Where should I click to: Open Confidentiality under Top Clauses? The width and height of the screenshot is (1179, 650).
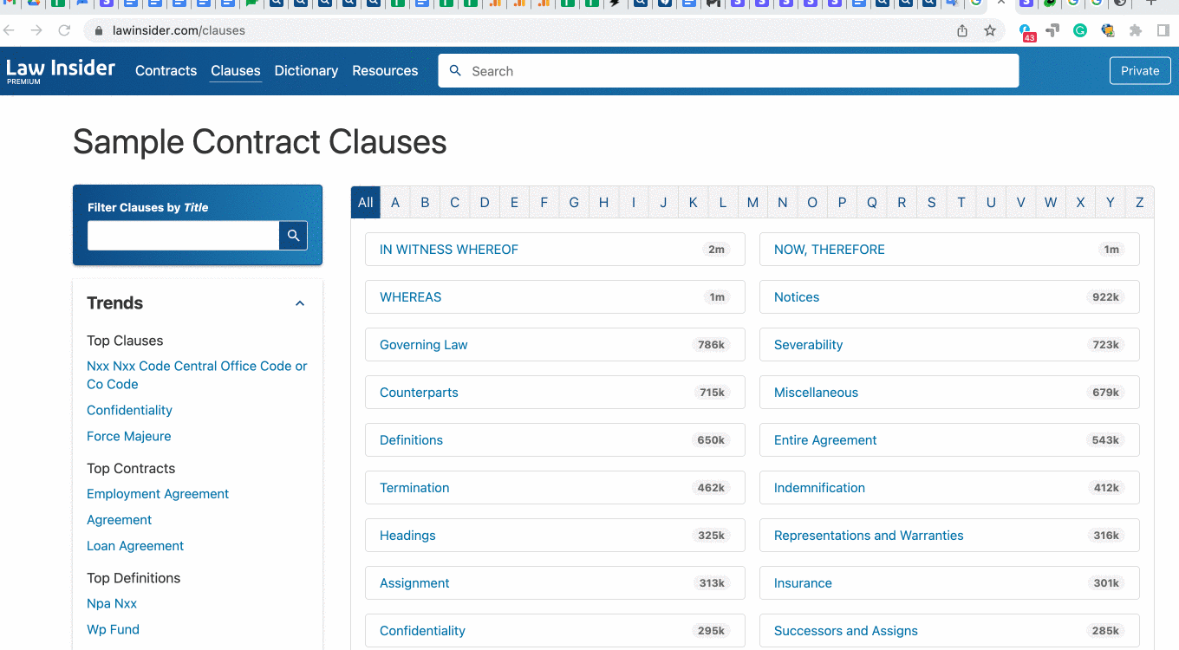129,410
